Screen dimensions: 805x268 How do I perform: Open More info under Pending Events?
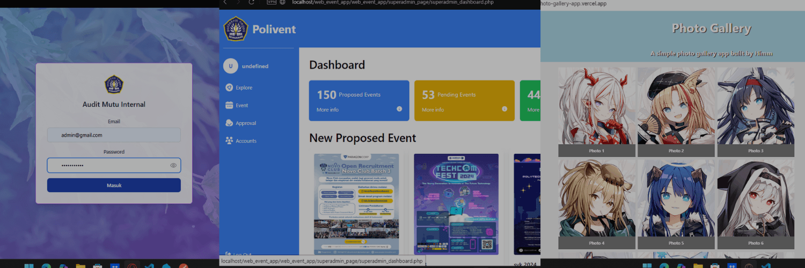(x=433, y=110)
